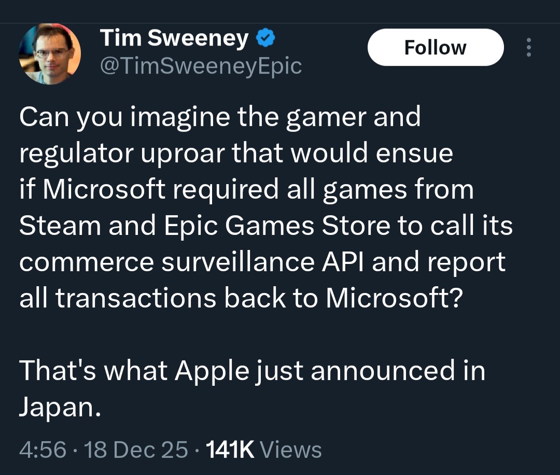Click the word "Views" label
Viewport: 560px width, 475px height.
coord(291,449)
